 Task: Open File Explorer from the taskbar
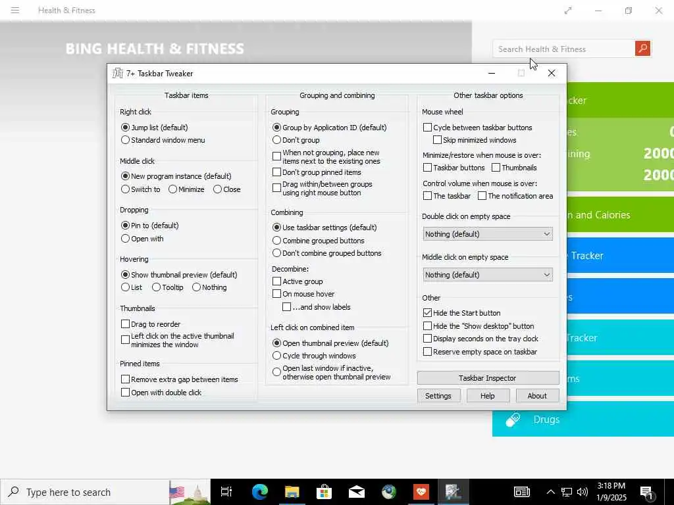(292, 492)
